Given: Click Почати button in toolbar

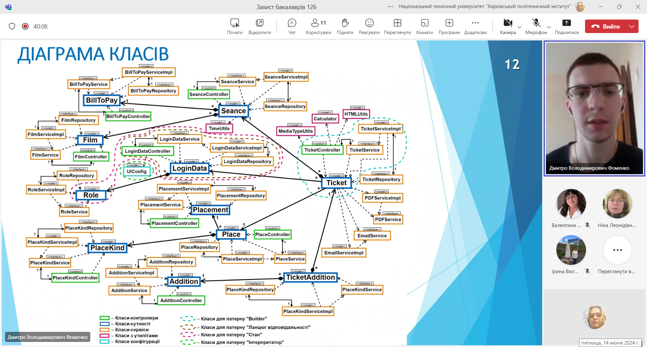Looking at the screenshot, I should click(x=235, y=26).
